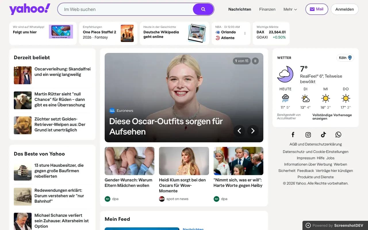The image size is (368, 230).
Task: Click the Heidi Klum article image
Action: click(x=184, y=161)
